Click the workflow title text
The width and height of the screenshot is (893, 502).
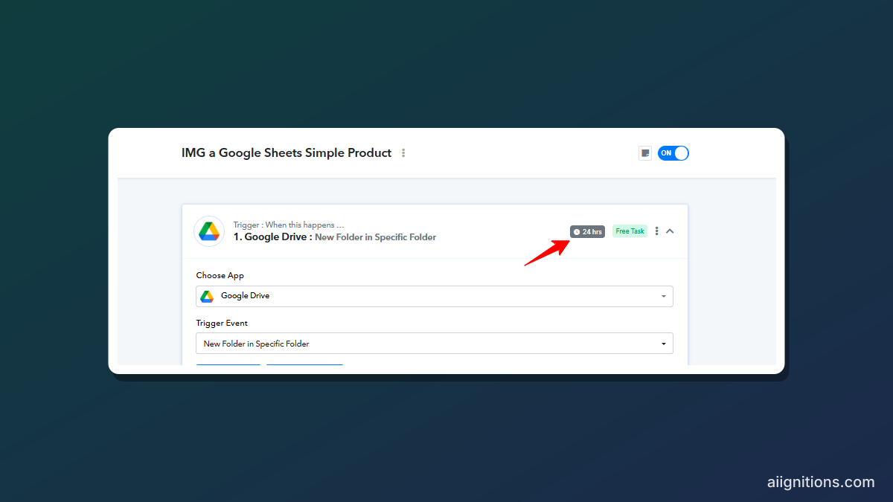(x=287, y=153)
